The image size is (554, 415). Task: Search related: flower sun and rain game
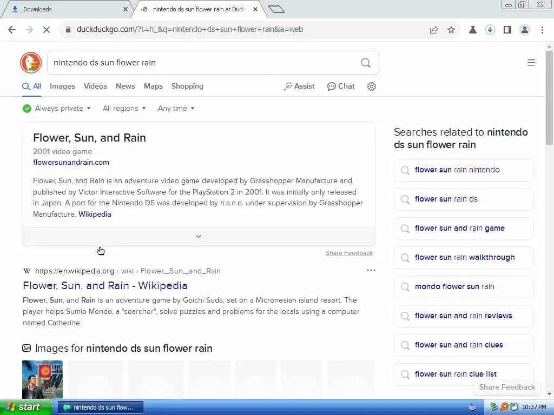click(x=463, y=229)
